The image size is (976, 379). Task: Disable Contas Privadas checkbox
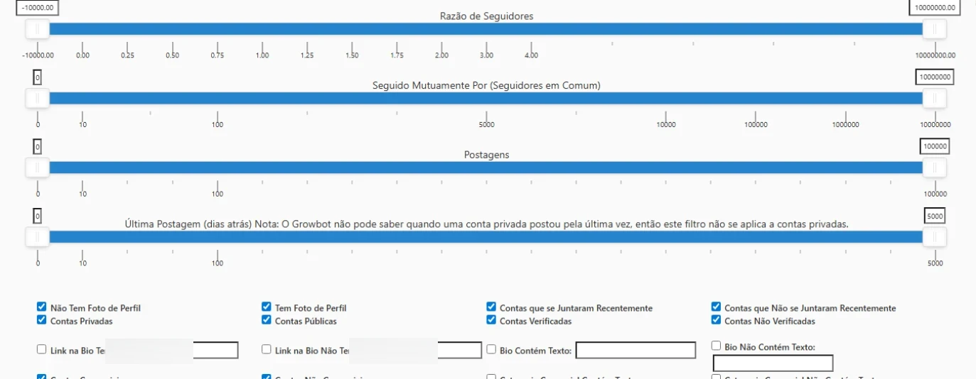[x=41, y=320]
